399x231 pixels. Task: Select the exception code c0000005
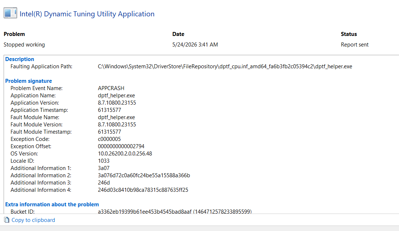pyautogui.click(x=110, y=139)
